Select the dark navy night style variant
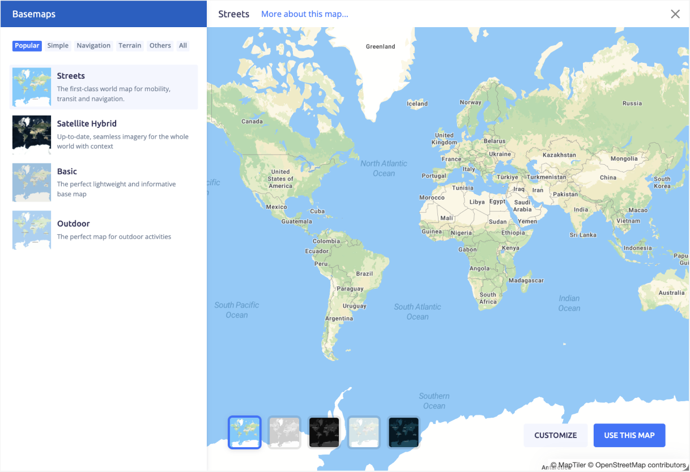This screenshot has width=690, height=472. 403,432
